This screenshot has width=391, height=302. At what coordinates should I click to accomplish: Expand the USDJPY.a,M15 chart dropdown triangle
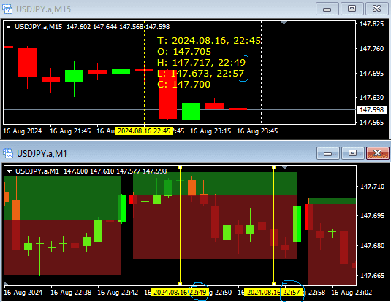(9, 27)
